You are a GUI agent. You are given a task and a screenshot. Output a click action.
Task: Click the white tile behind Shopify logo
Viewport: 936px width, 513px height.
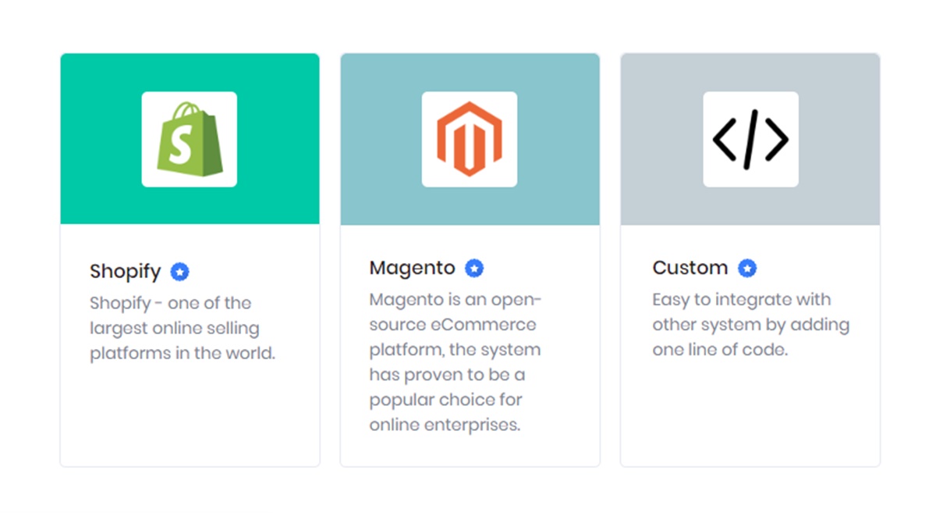point(190,139)
